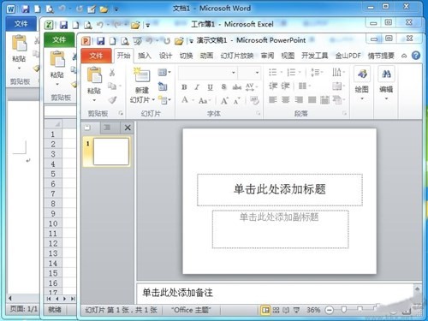The image size is (428, 321).
Task: Open the Word window's blue 文件 File tab
Action: pos(21,24)
